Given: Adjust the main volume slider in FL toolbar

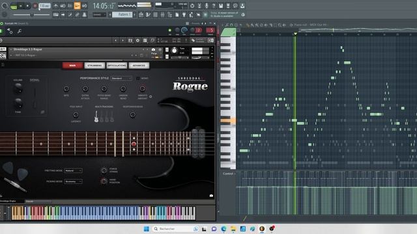Looking at the screenshot, I should [32, 14].
